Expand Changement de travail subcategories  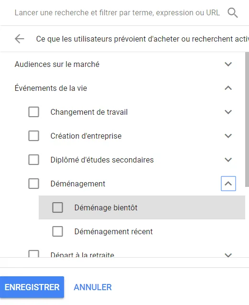[x=228, y=112]
